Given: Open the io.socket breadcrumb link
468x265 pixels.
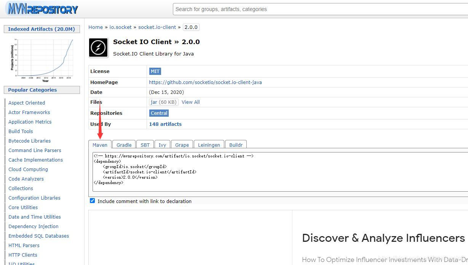Looking at the screenshot, I should [120, 27].
